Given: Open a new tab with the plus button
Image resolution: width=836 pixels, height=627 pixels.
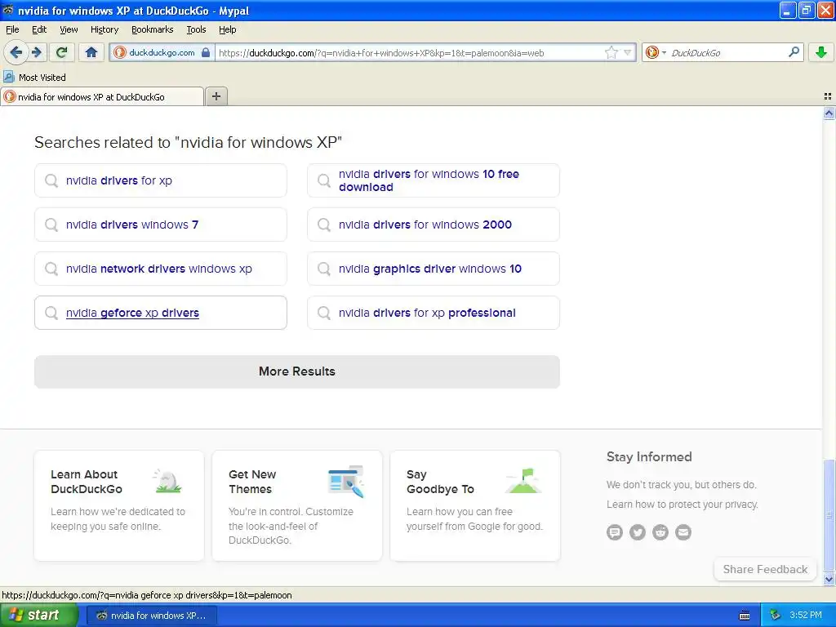Looking at the screenshot, I should 216,96.
